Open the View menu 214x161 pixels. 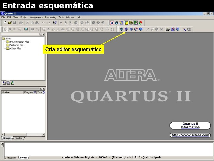[x=16, y=17]
